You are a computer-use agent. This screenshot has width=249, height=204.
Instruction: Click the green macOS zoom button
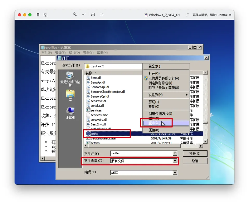click(x=30, y=15)
